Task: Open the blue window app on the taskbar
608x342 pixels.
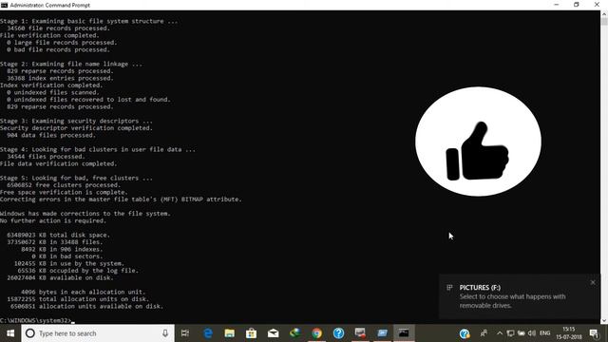Action: click(x=382, y=333)
